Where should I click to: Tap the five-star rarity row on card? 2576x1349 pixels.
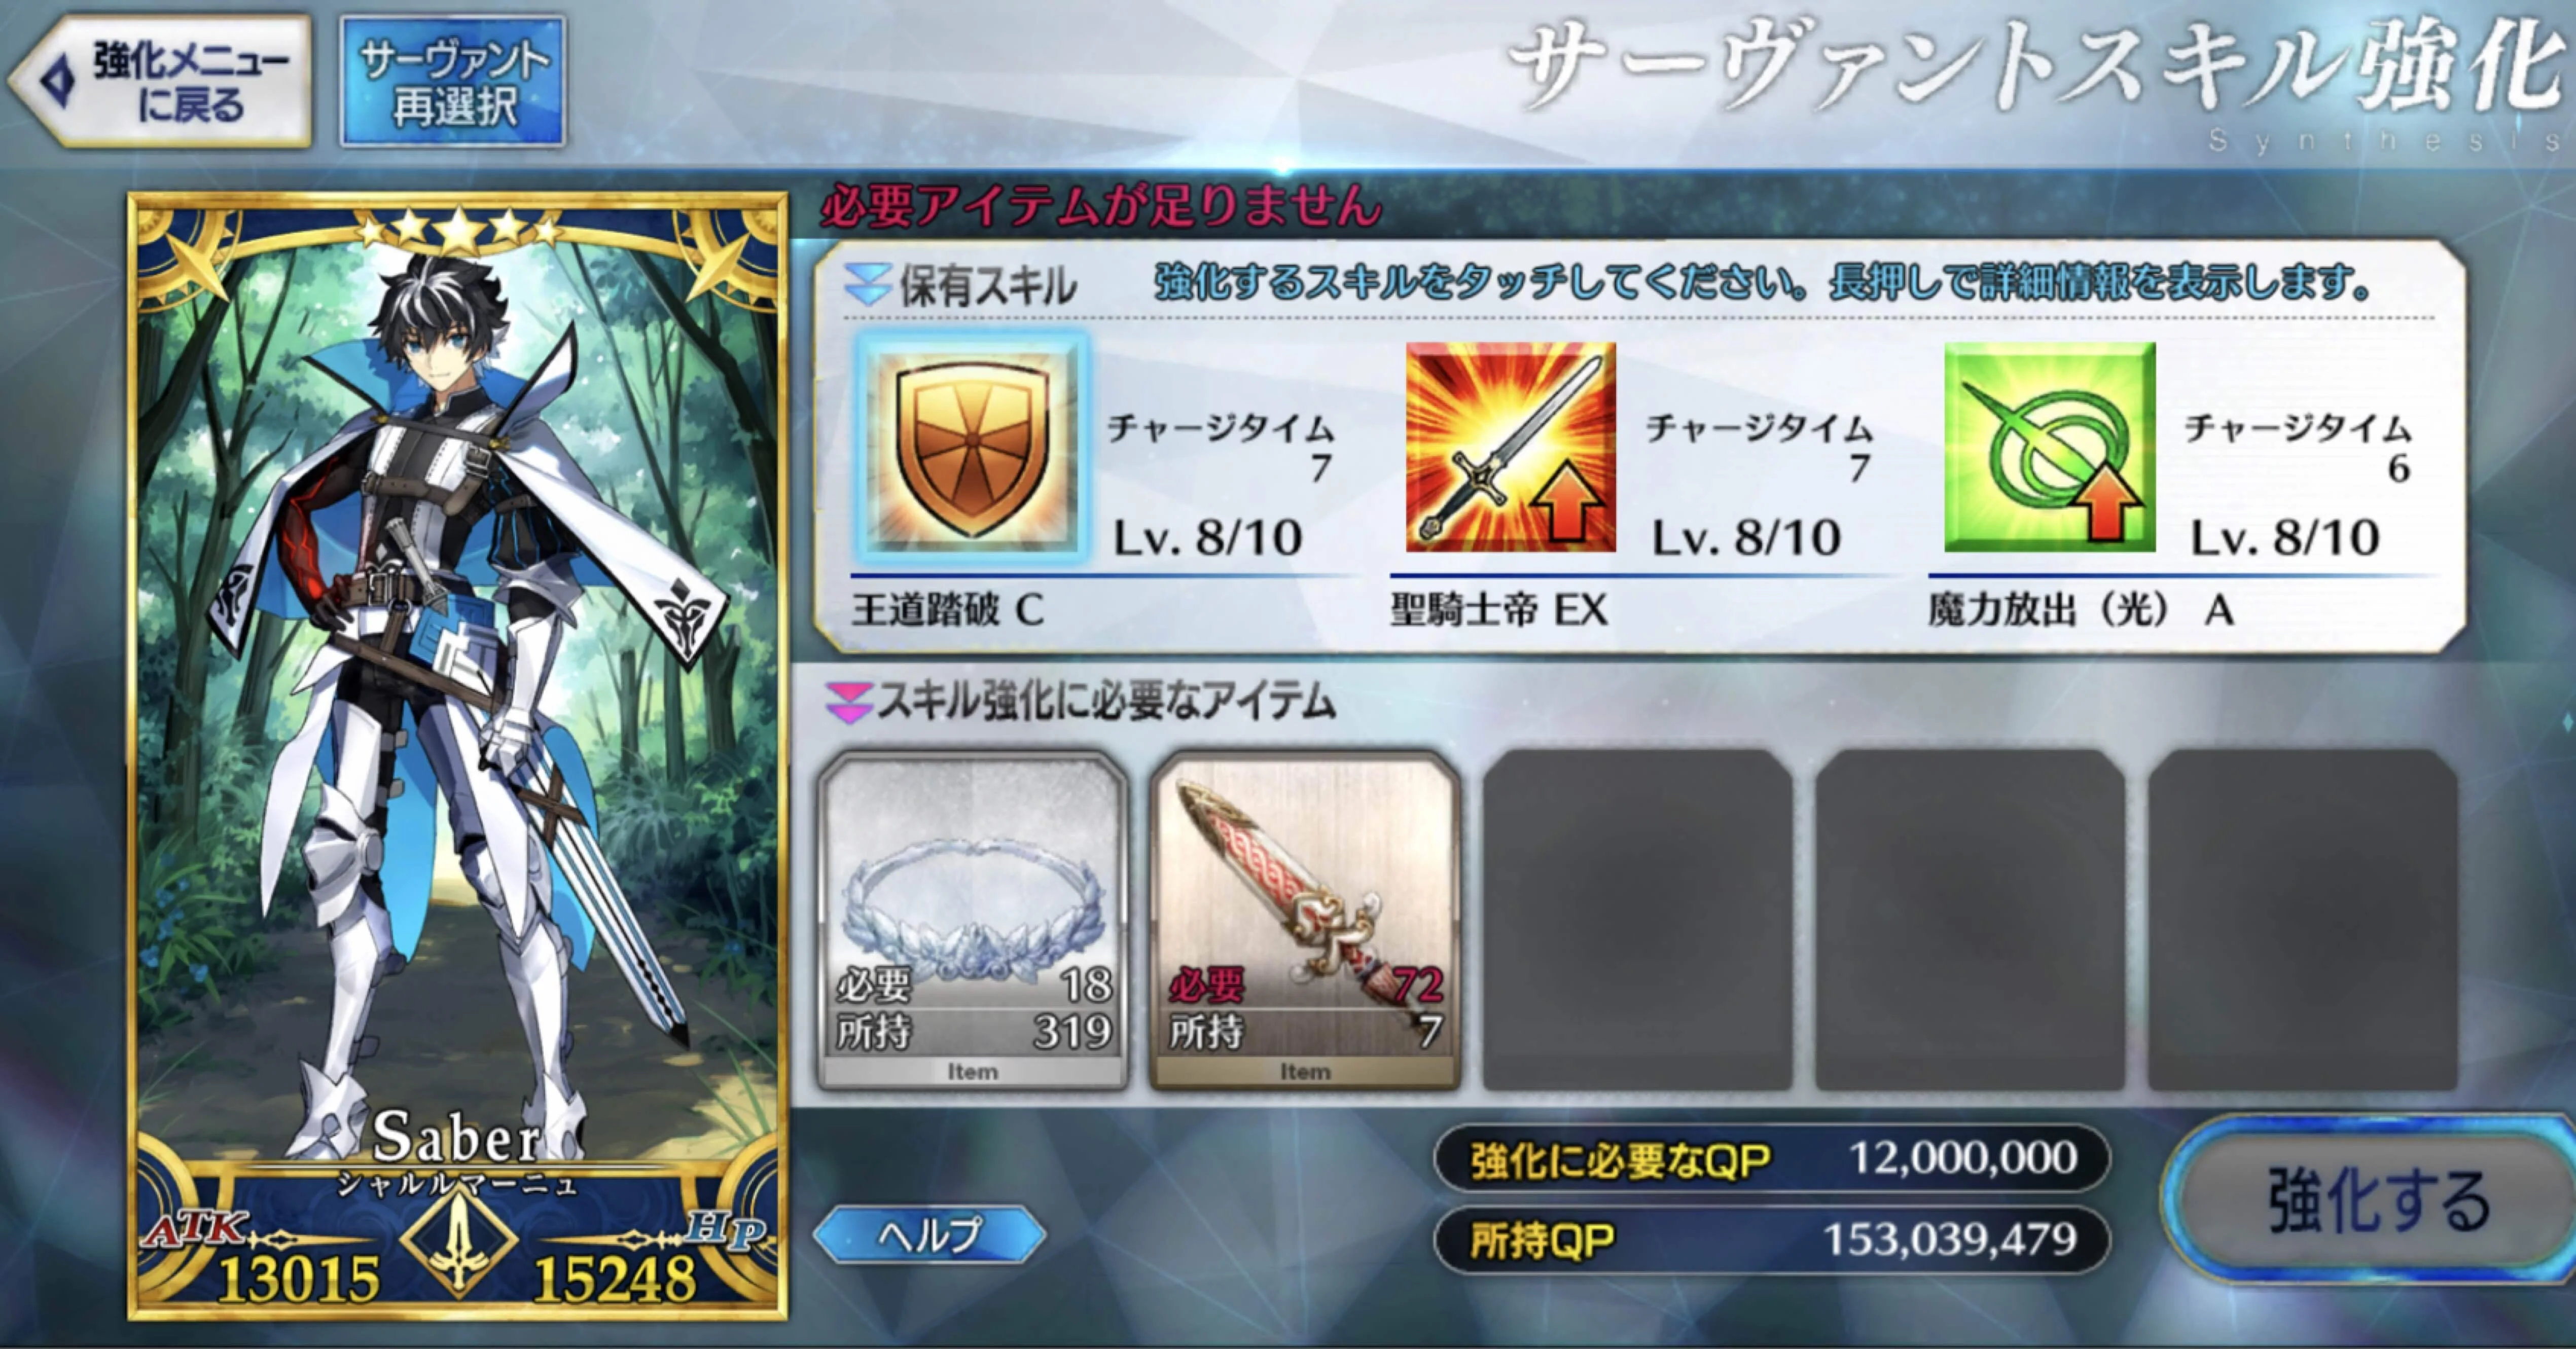pos(459,230)
